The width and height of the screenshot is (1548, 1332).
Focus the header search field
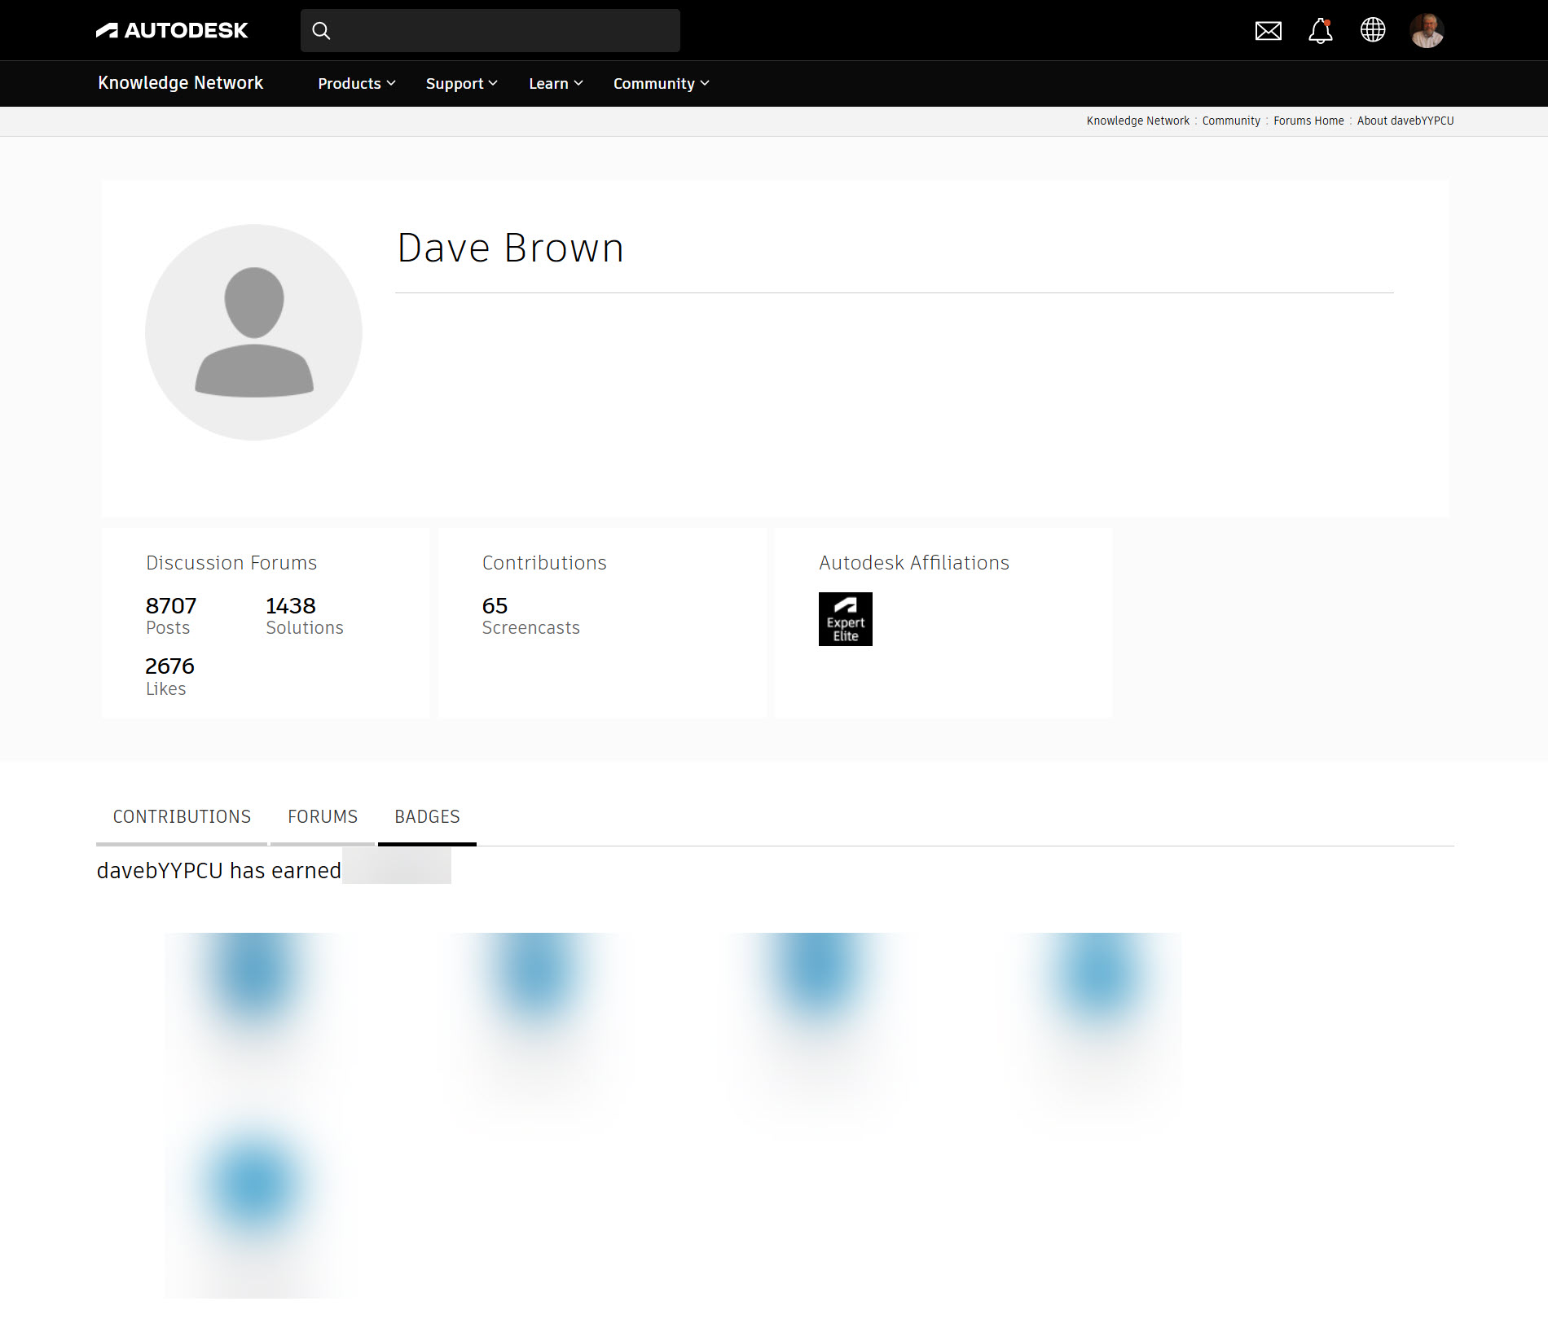(490, 31)
